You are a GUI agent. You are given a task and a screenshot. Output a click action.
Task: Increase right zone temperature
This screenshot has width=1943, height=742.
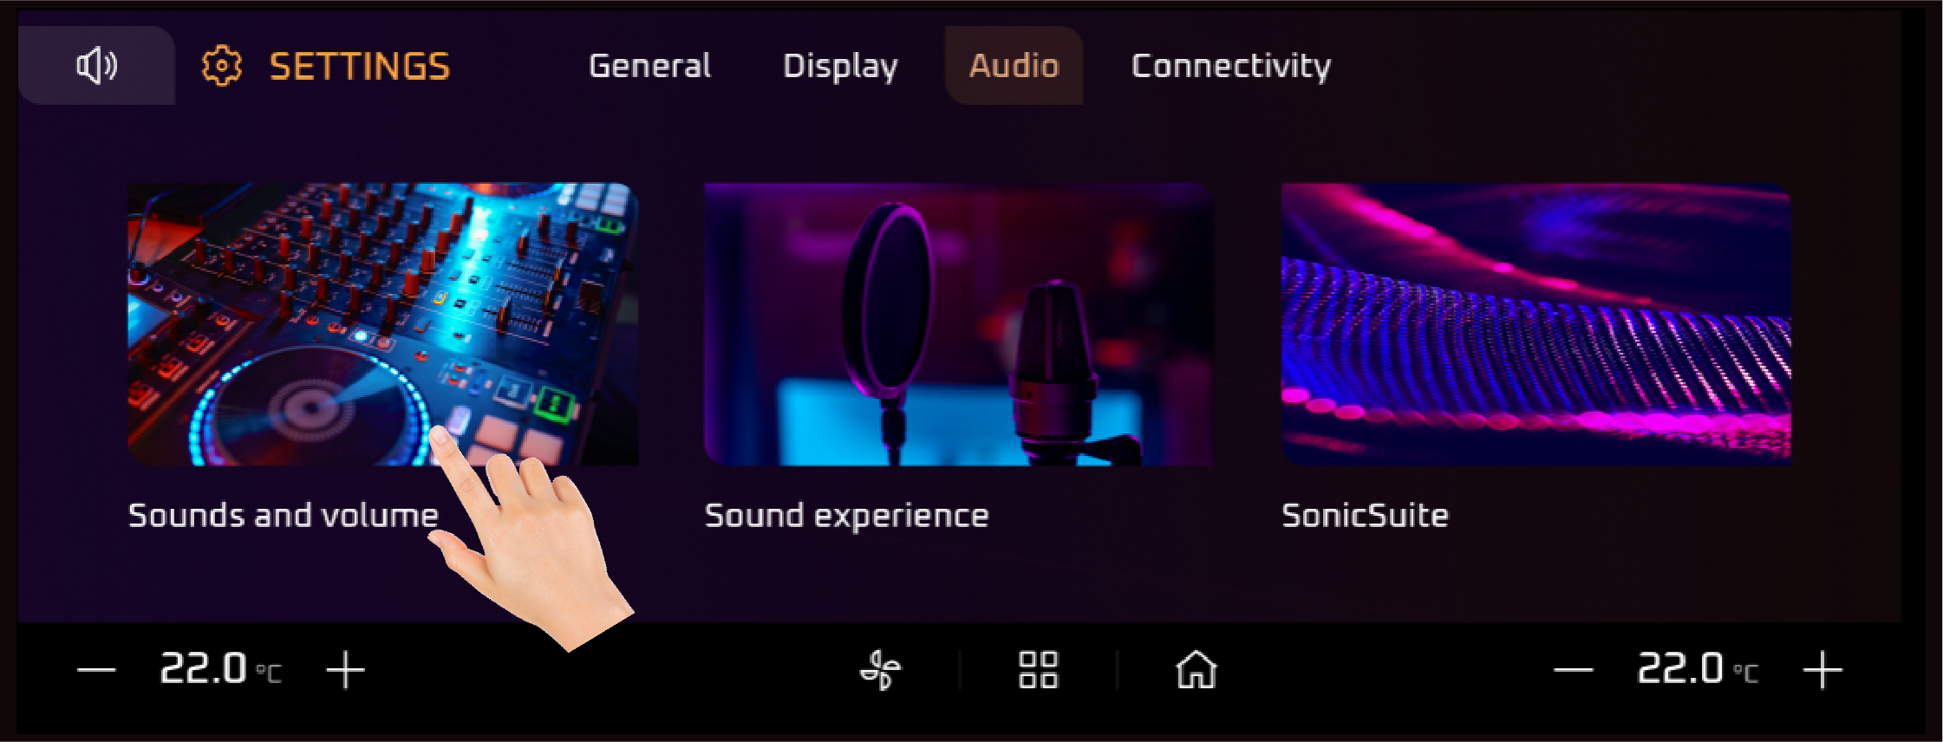click(1822, 670)
